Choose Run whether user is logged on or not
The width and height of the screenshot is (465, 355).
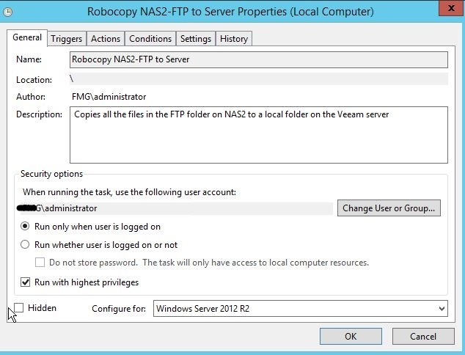25,245
